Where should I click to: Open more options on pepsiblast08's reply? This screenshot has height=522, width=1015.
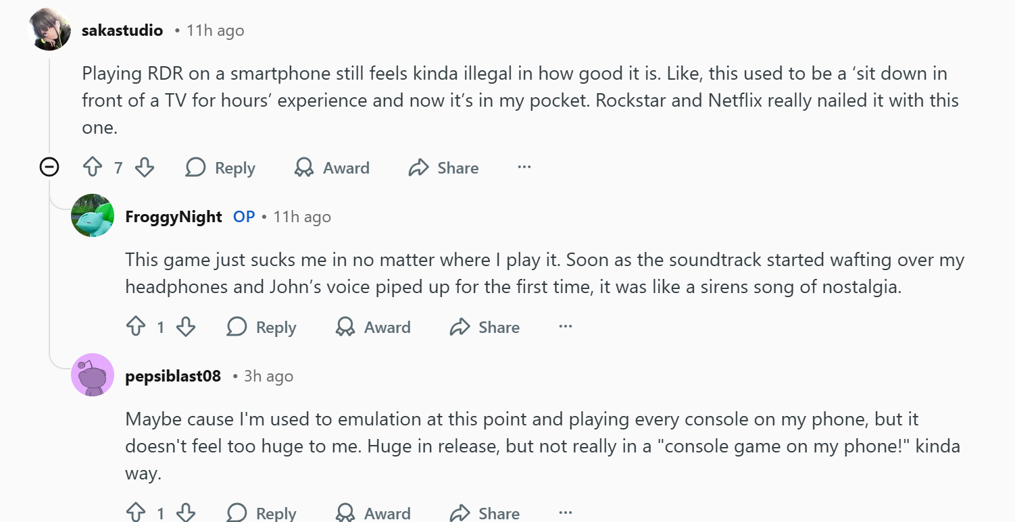coord(566,513)
